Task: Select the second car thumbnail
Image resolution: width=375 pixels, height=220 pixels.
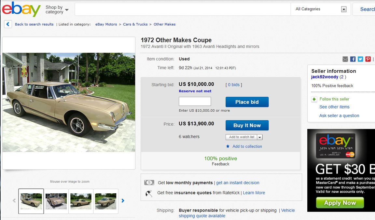Action: coord(56,201)
